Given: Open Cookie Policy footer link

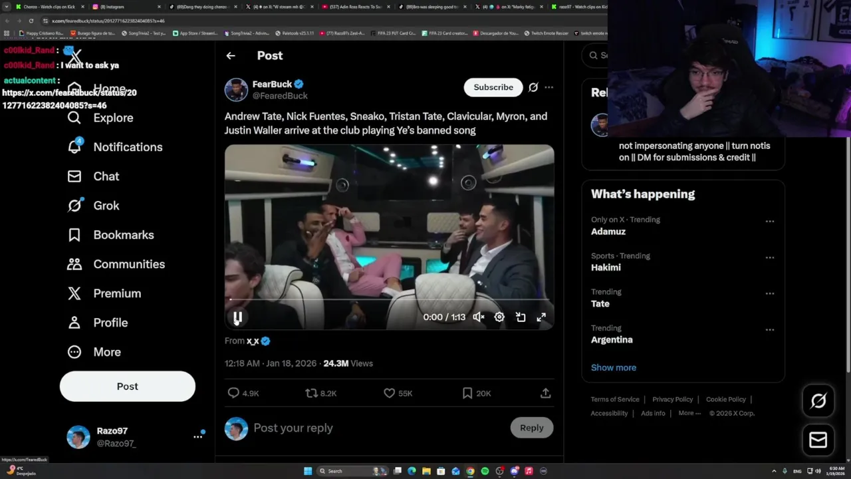Looking at the screenshot, I should pyautogui.click(x=726, y=399).
